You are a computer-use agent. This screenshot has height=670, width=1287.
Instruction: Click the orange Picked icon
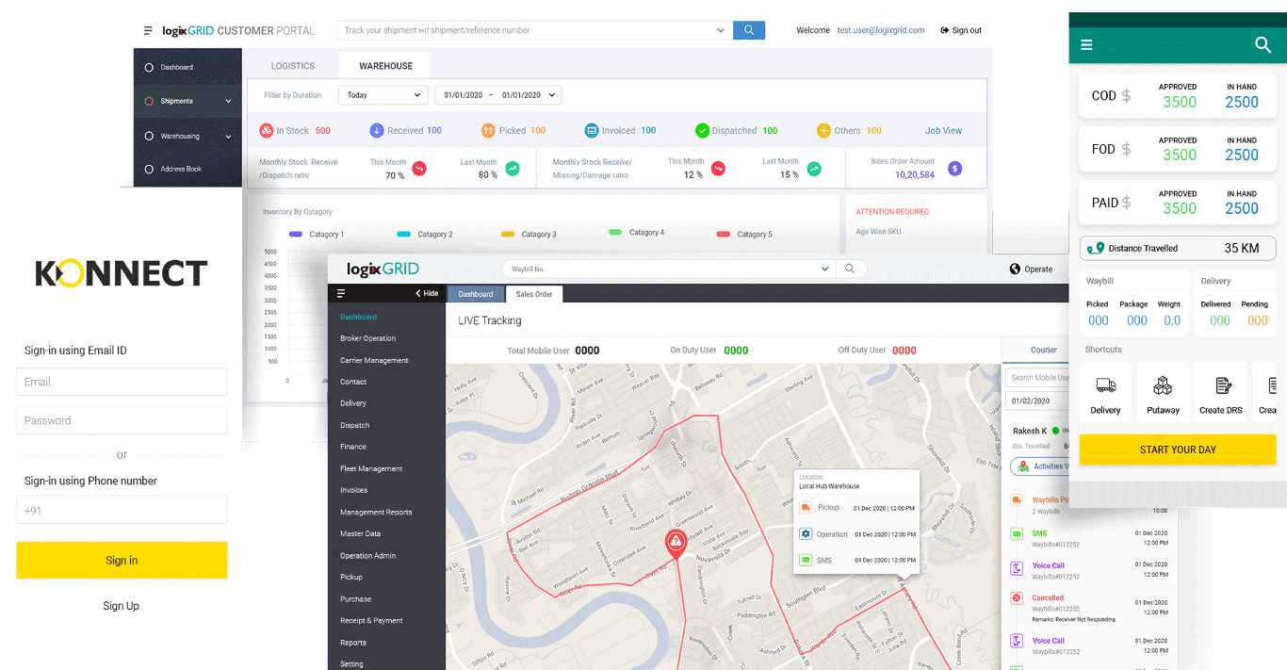[488, 131]
